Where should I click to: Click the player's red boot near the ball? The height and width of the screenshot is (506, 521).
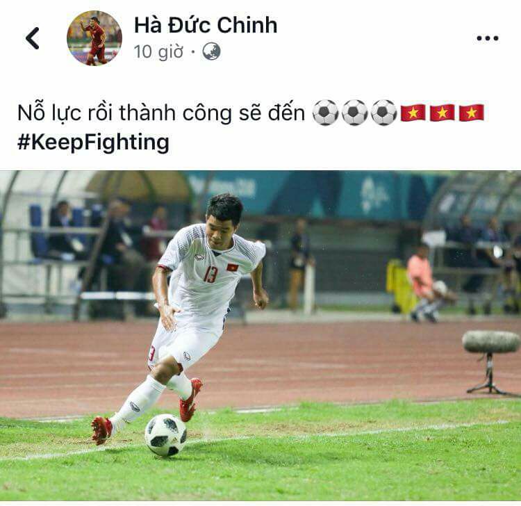tap(190, 400)
